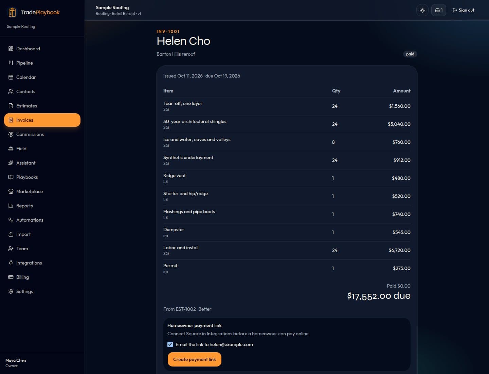Open the Import page
This screenshot has height=374, width=489.
click(42, 234)
